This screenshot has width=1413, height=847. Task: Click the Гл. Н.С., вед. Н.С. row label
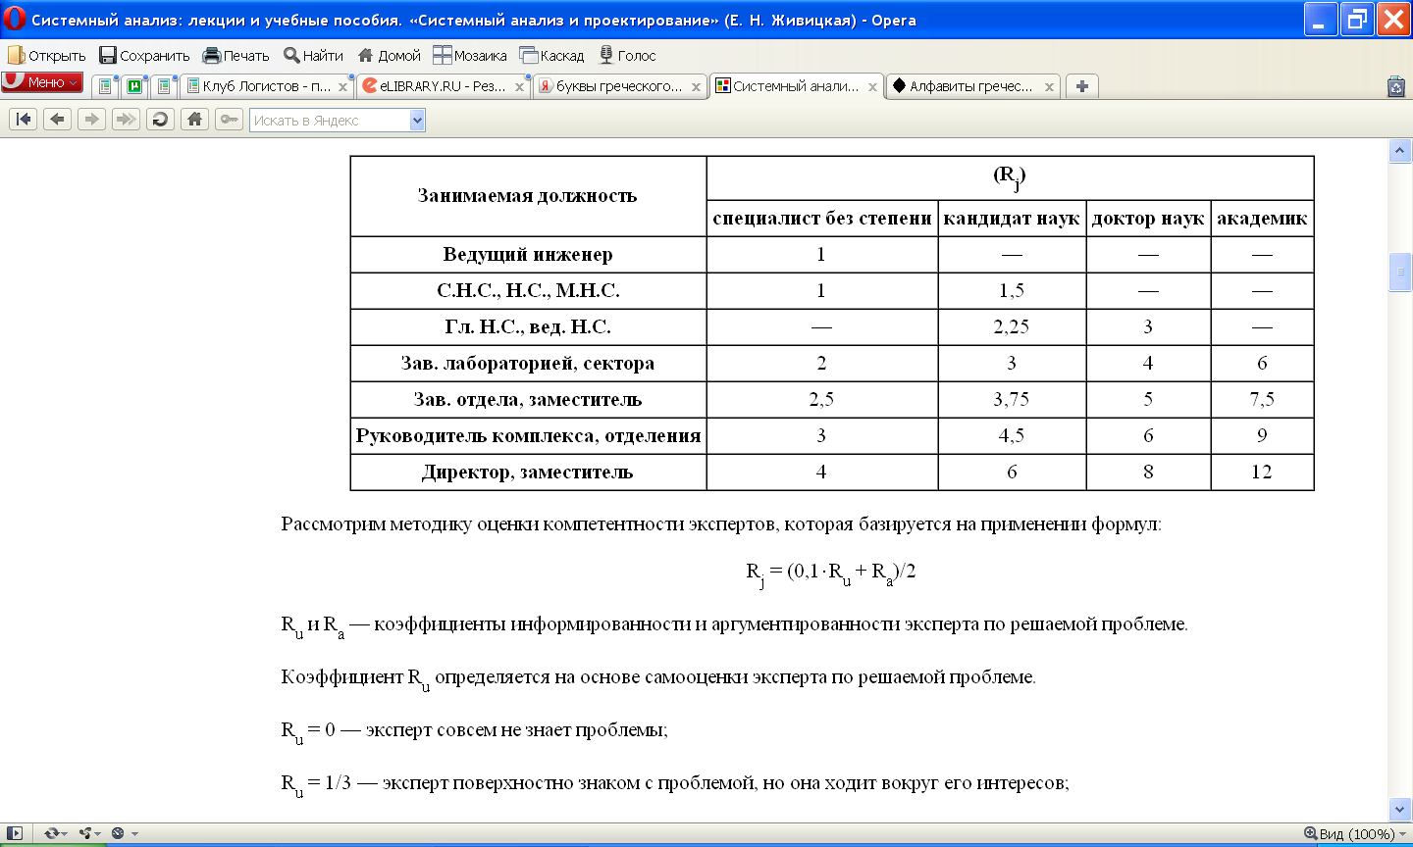[528, 327]
